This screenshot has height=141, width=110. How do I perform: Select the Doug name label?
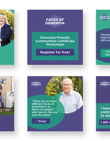coord(41,121)
